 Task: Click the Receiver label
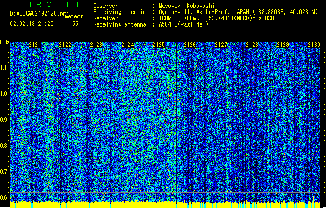click(x=106, y=18)
